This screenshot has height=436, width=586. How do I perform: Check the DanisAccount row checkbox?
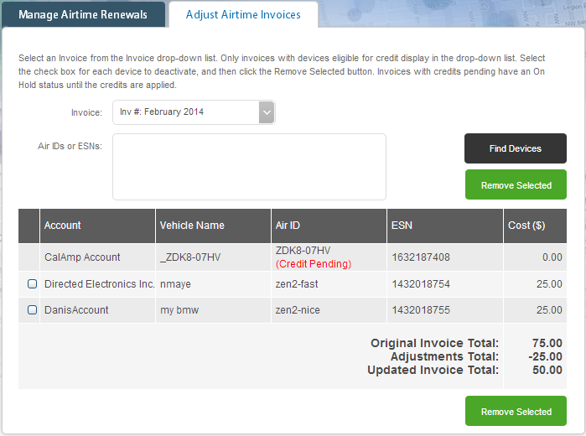point(32,309)
